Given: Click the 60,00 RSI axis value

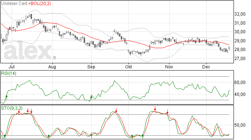Looking at the screenshot, I should (240, 82).
